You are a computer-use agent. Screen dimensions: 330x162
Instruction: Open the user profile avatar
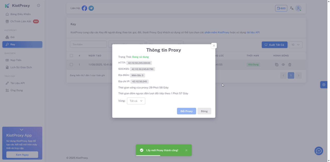(x=298, y=8)
